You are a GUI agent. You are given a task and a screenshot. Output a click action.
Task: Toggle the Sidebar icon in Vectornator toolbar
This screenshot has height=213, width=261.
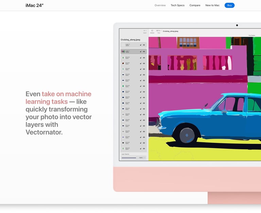[152, 31]
